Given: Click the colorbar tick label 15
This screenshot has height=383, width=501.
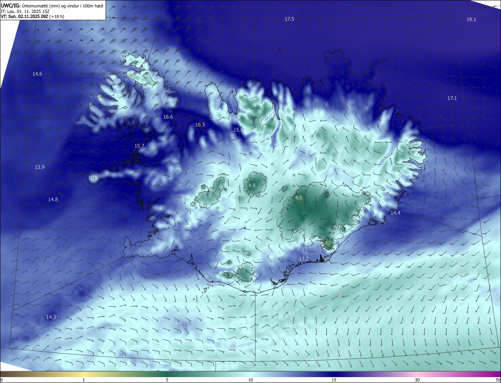Looking at the screenshot, I should coord(334,380).
